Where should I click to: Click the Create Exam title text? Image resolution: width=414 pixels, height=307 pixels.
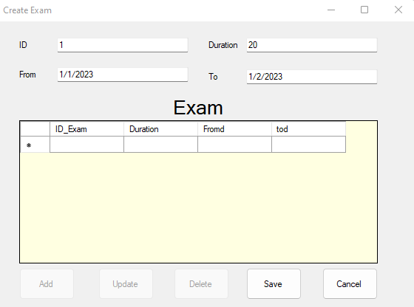click(x=27, y=10)
